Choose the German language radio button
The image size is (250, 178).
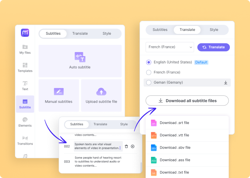[x=149, y=83]
